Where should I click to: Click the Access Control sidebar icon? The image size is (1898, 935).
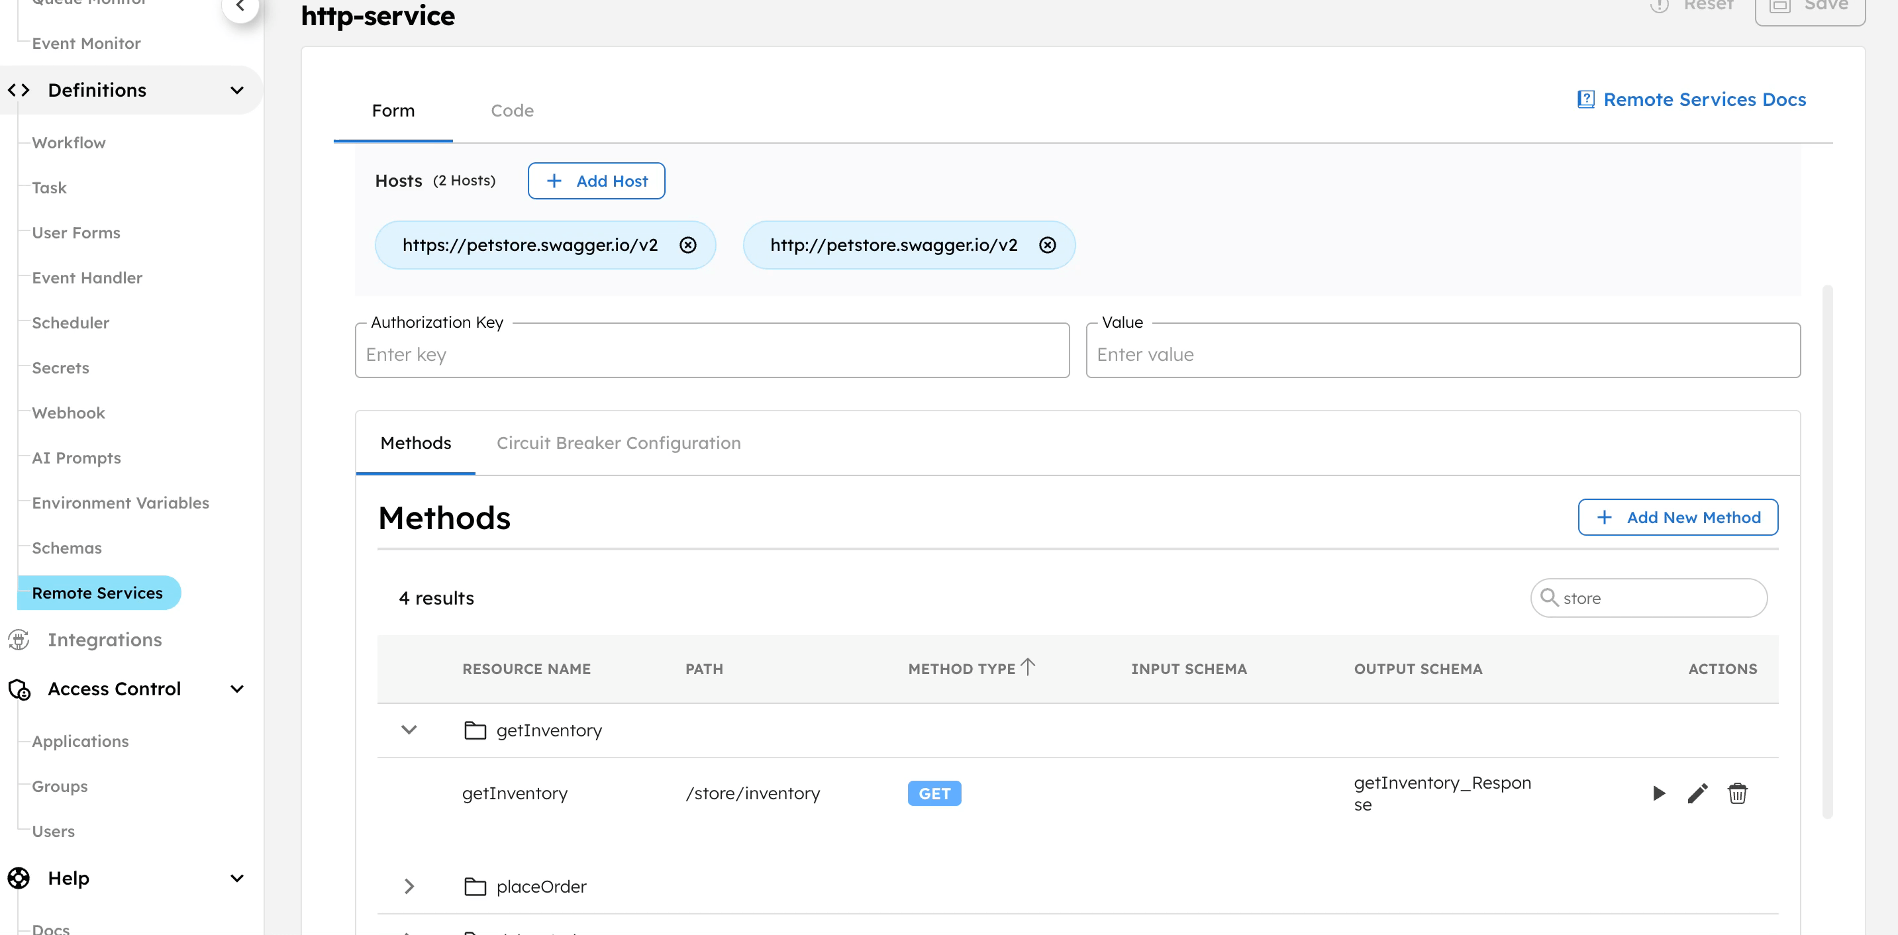19,689
